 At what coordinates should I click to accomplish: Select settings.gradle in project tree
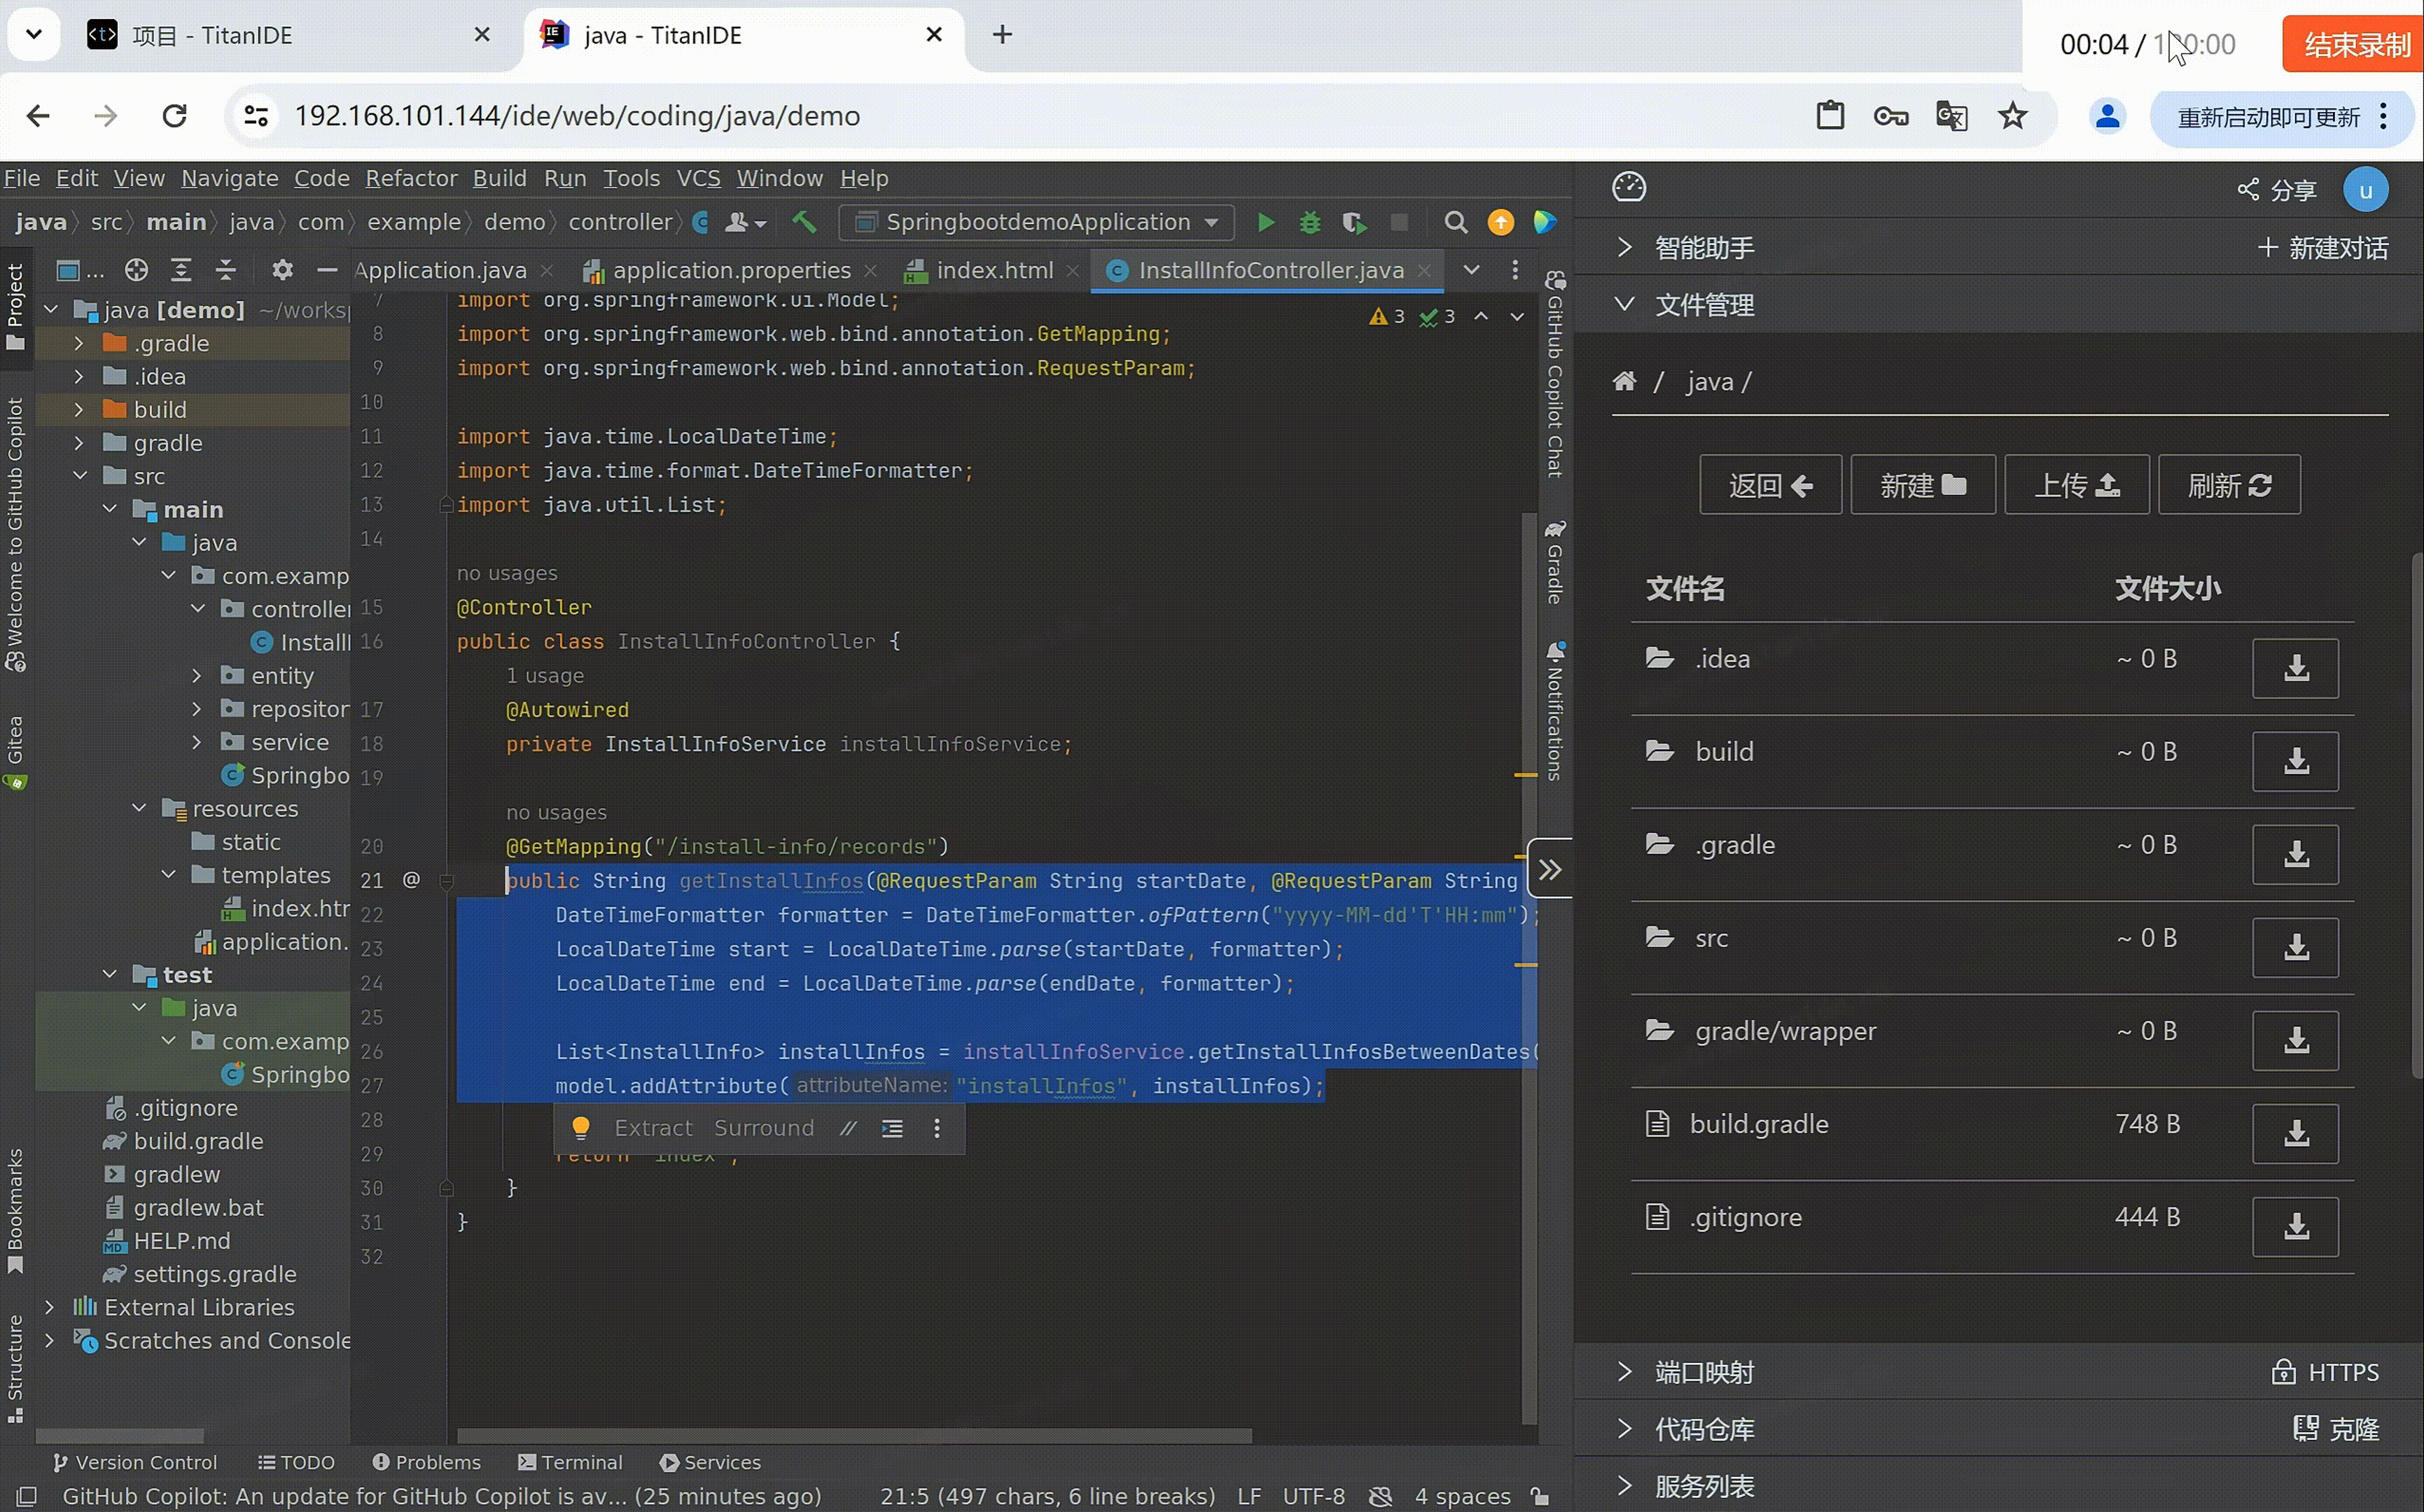(199, 1274)
